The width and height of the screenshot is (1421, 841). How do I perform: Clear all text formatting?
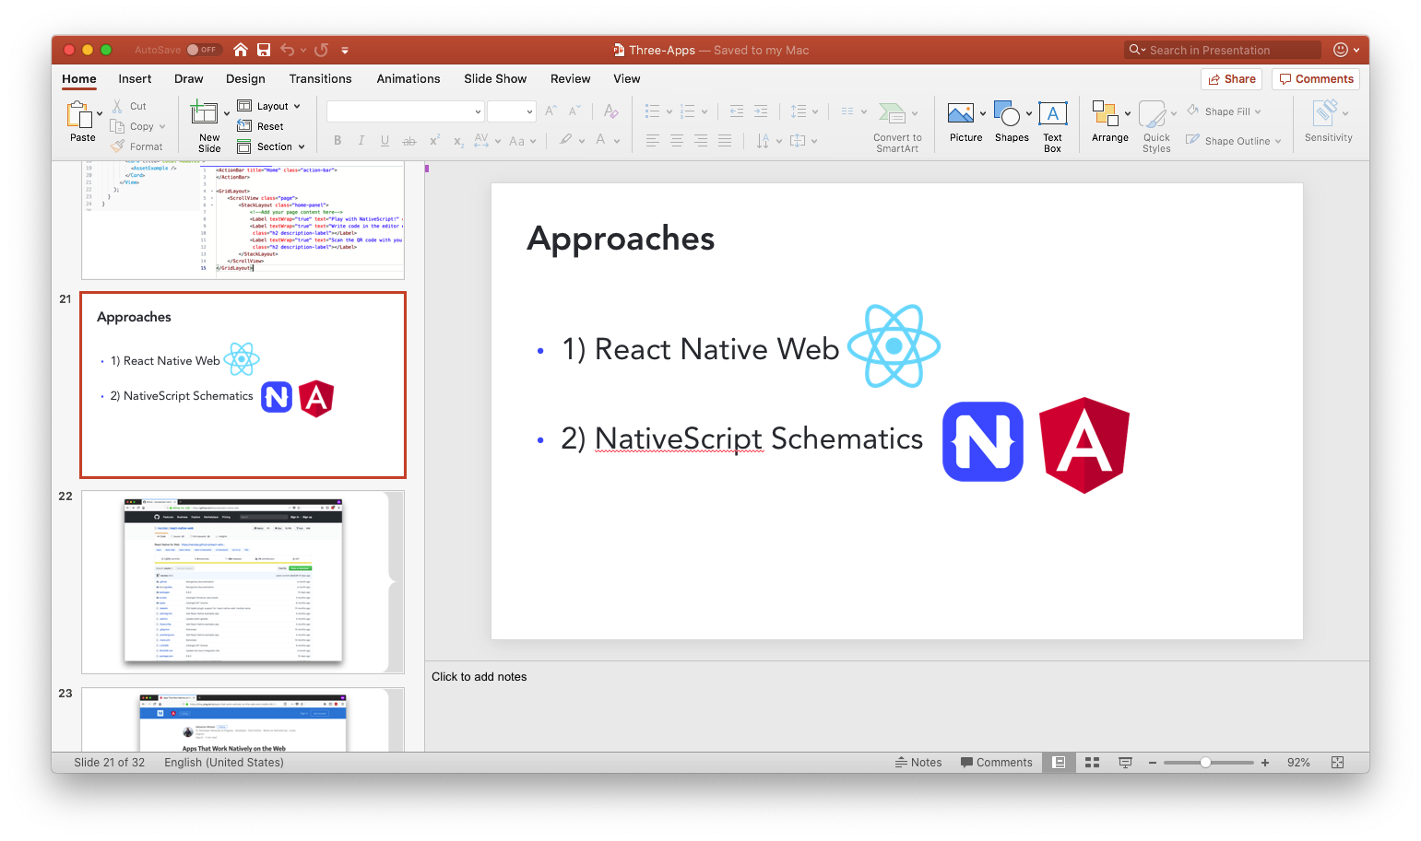[610, 111]
